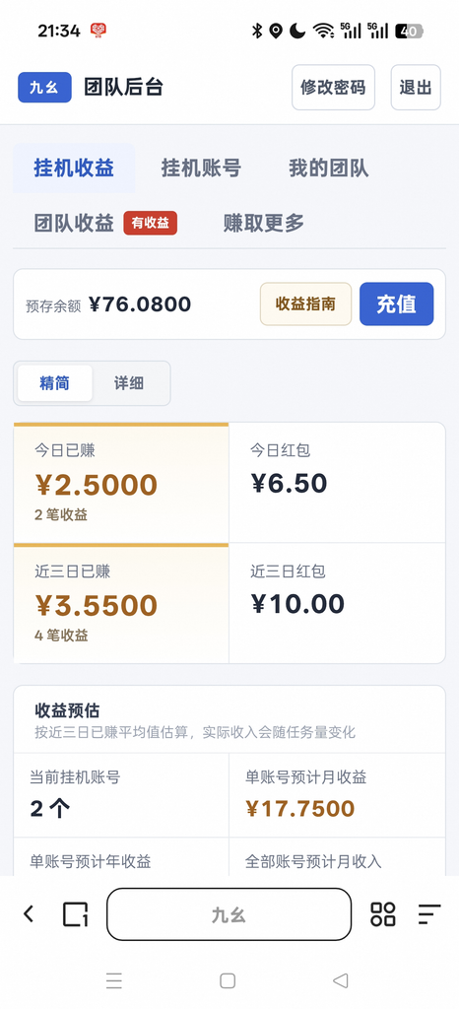Open the 挂机收益 tab

click(x=74, y=168)
